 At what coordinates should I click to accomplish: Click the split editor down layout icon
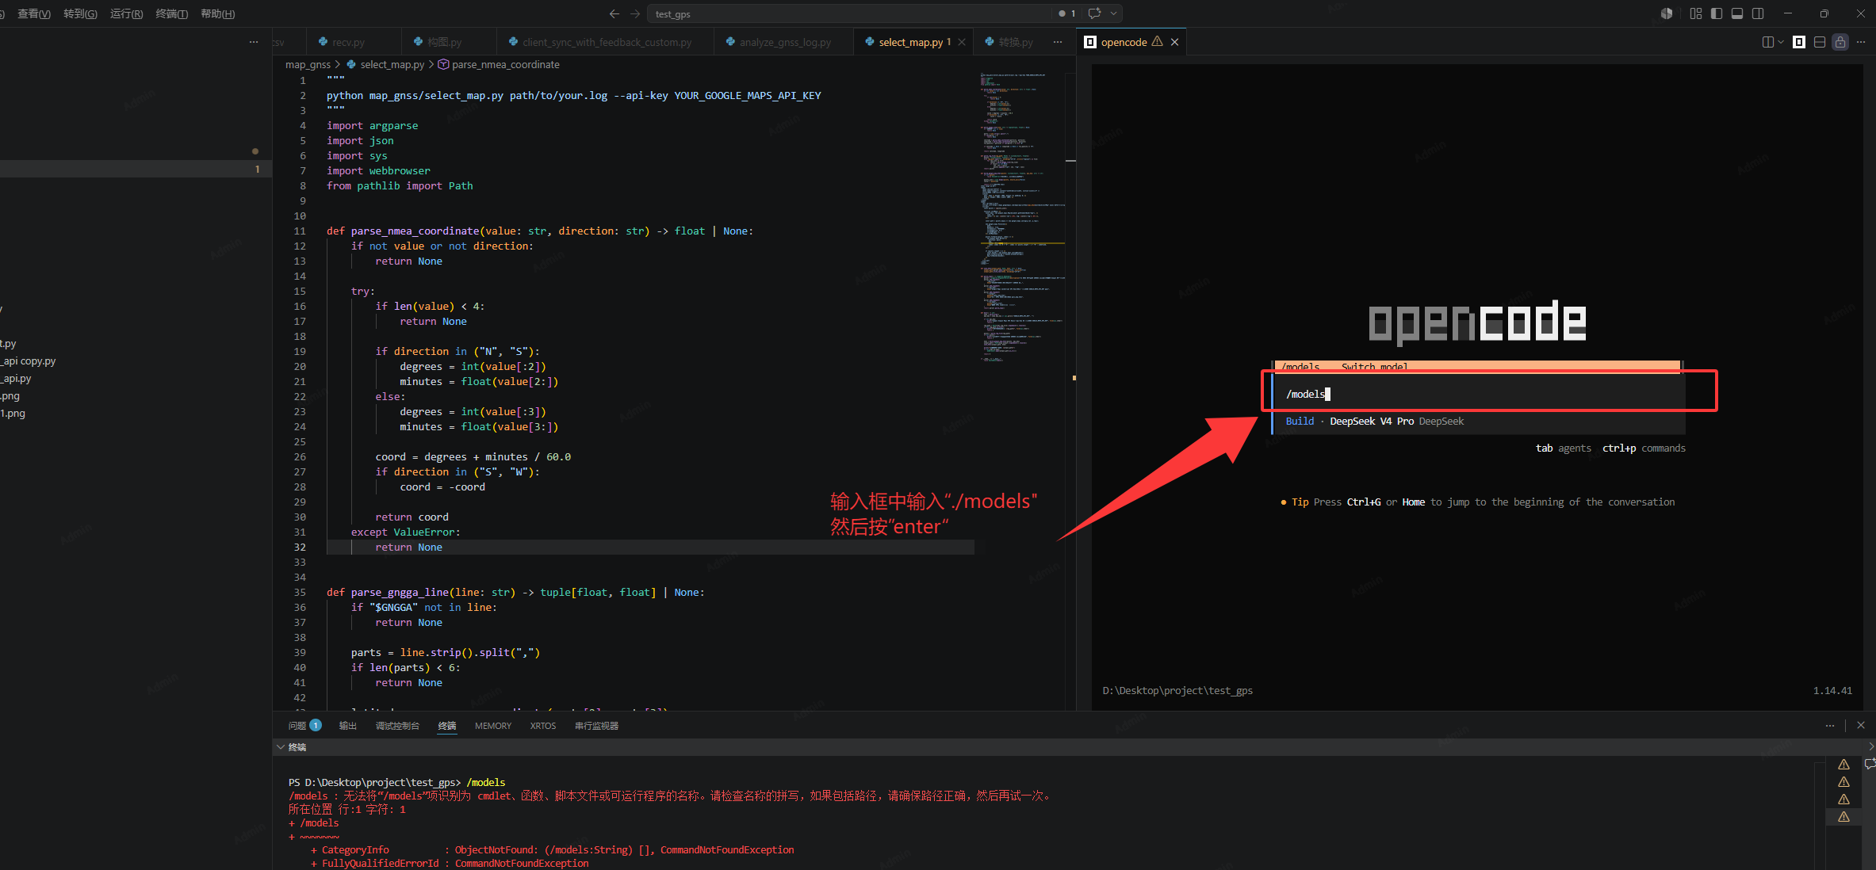click(1820, 42)
